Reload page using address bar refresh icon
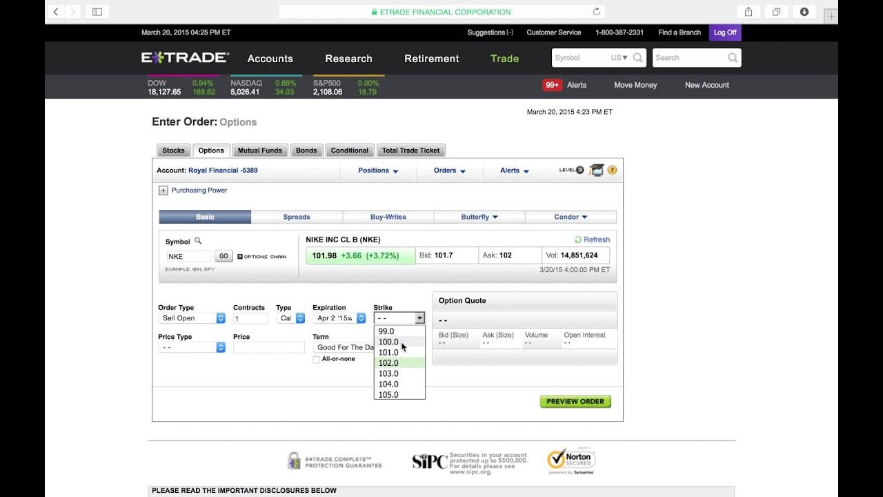 (x=596, y=12)
